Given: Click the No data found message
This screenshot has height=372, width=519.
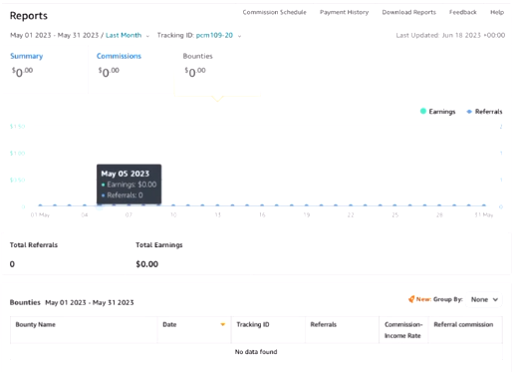Looking at the screenshot, I should tap(256, 352).
